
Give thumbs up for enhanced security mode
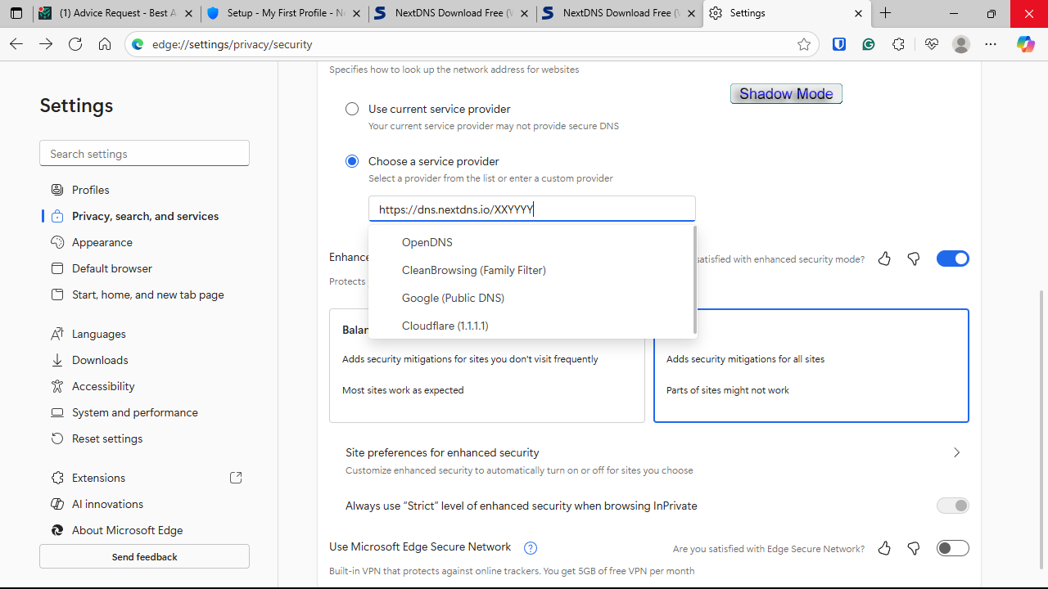click(884, 259)
